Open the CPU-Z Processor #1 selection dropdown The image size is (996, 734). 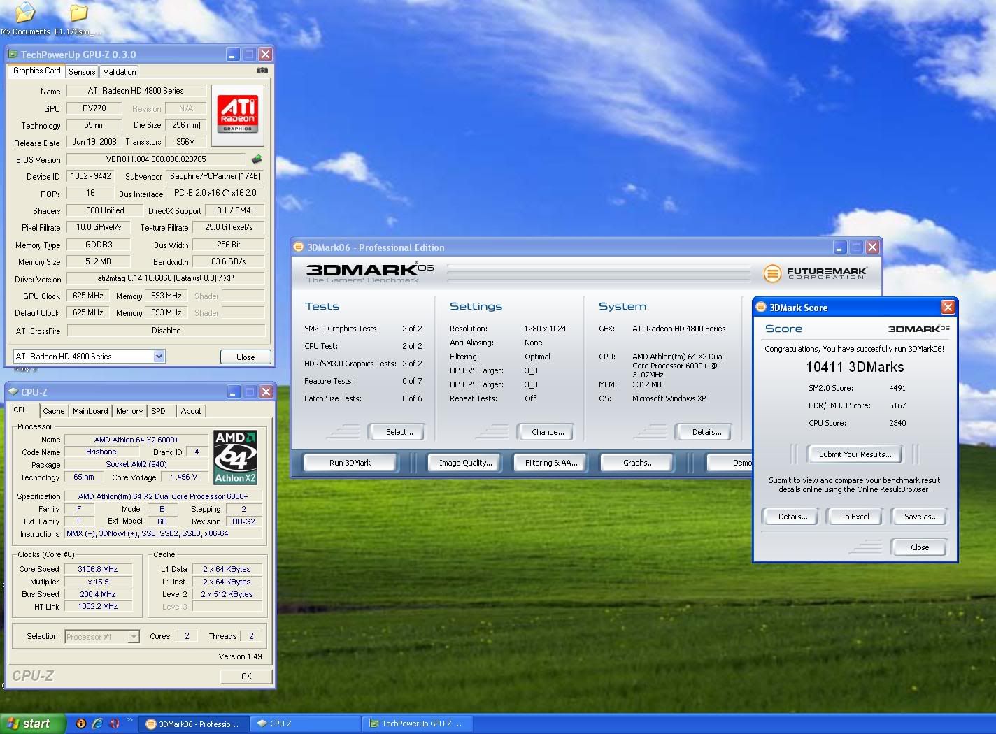[x=133, y=637]
